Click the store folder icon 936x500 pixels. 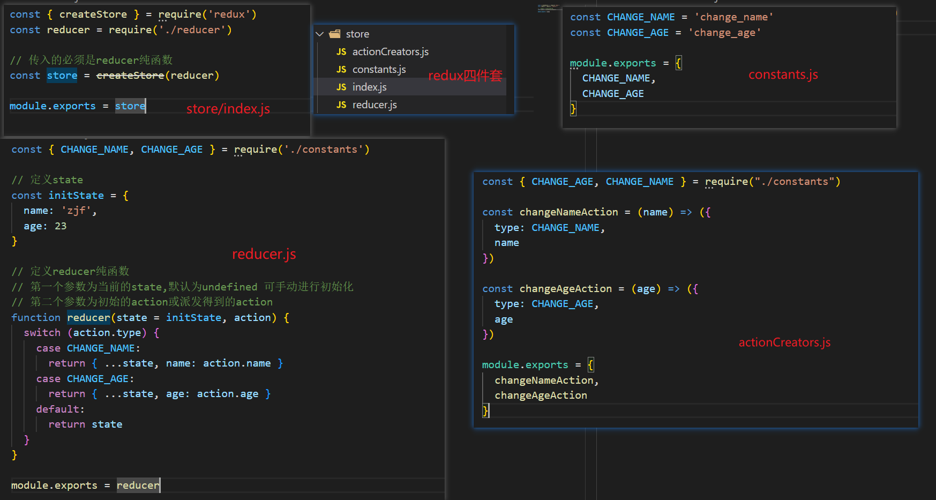335,34
